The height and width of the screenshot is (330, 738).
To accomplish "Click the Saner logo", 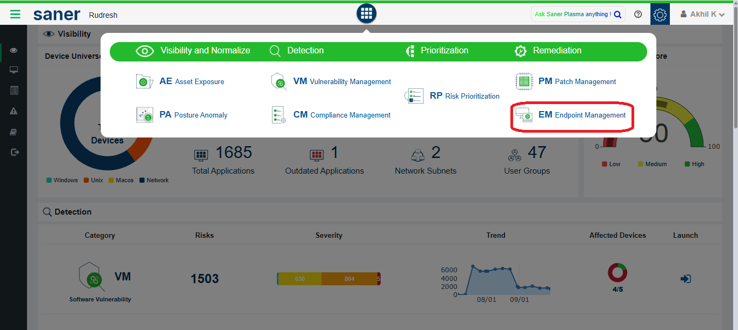I will 56,15.
